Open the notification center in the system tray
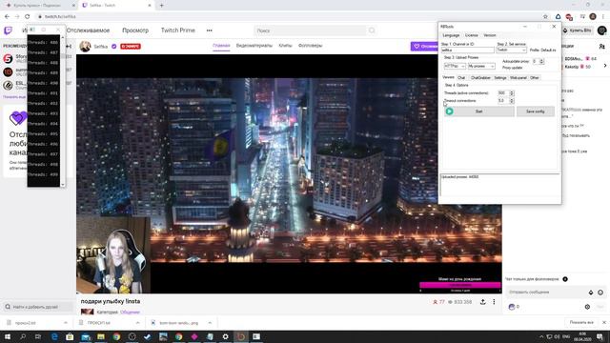 (600, 336)
